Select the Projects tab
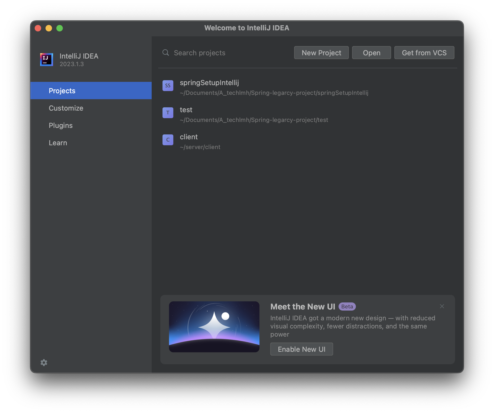 [91, 91]
